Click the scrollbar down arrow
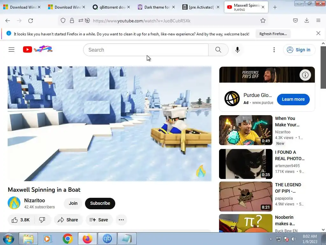Viewport: 326px width, 245px height. coord(323,230)
